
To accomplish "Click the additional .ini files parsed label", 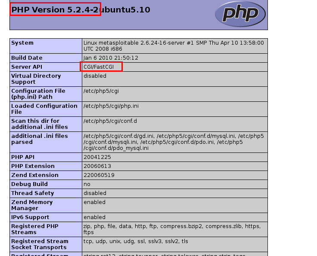I will 40,139.
